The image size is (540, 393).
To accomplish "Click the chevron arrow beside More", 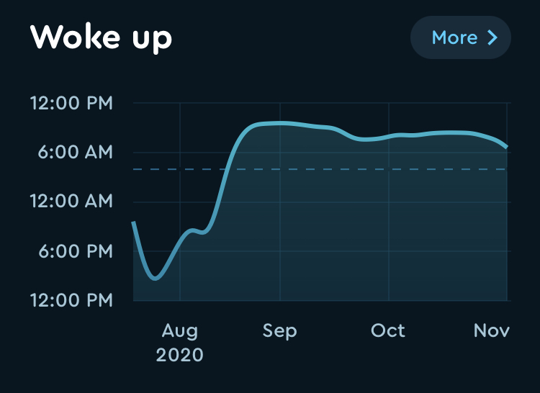I will [492, 37].
